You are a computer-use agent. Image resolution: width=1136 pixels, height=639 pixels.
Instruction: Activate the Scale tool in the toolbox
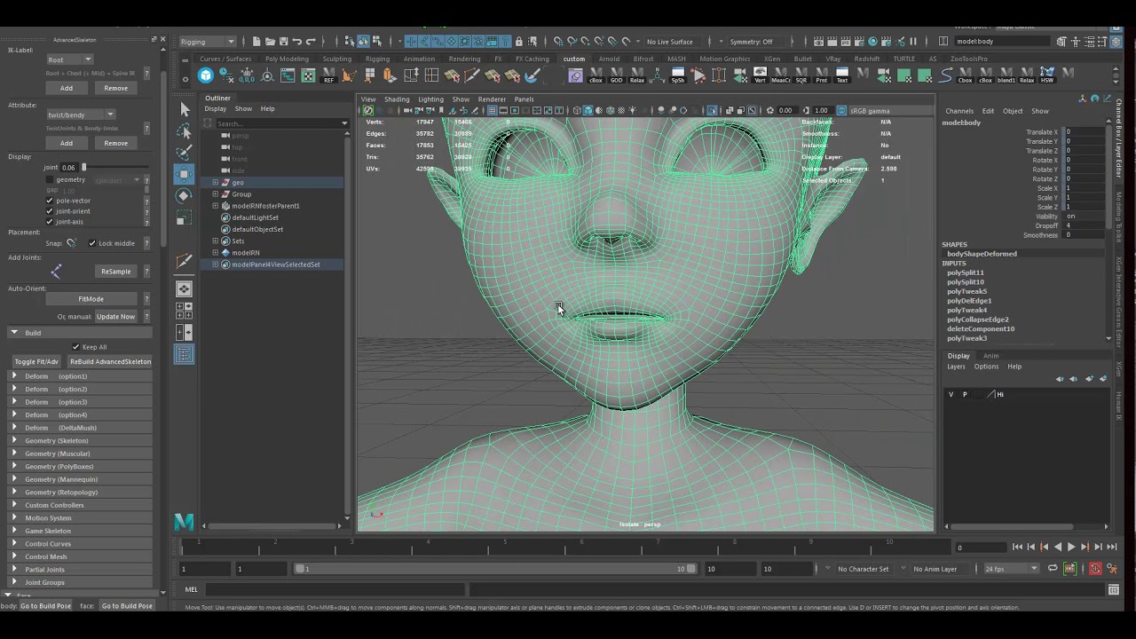coord(184,217)
